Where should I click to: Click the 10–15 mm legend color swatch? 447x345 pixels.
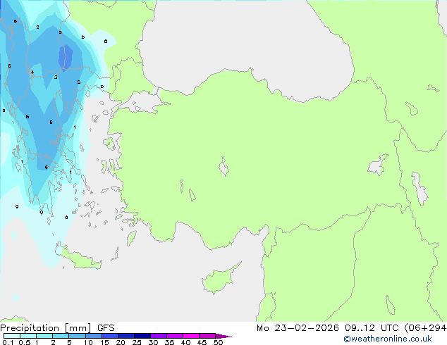coord(94,336)
